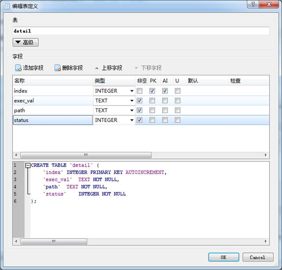Click the fields table scroll left arrow
282x270 pixels.
tap(16, 155)
